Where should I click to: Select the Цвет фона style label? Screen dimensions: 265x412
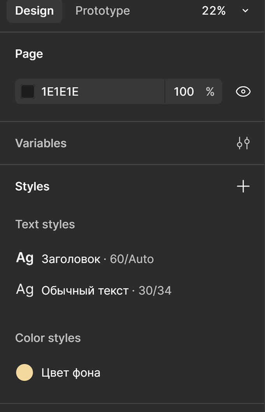(71, 373)
